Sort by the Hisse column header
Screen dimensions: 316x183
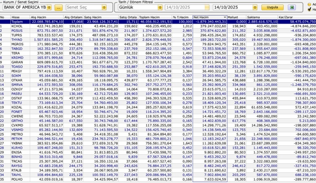tap(21, 17)
